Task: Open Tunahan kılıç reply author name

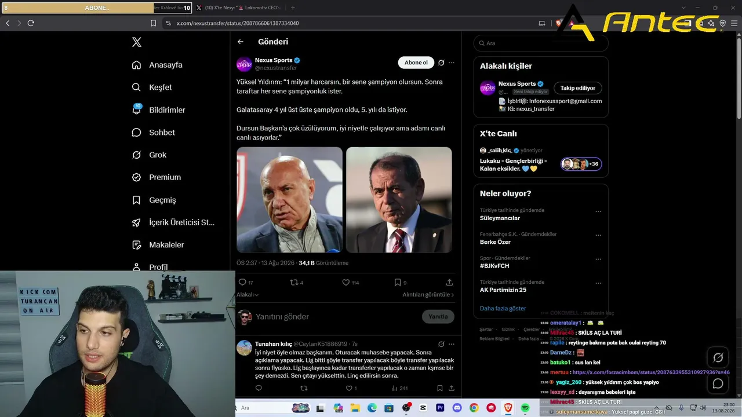Action: coord(273,344)
